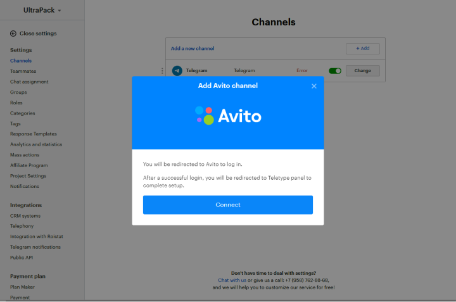
Task: Open the Public API settings
Action: coord(22,257)
